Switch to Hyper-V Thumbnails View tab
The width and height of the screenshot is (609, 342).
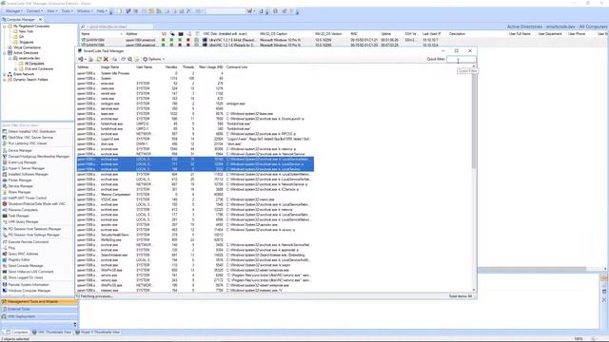click(x=97, y=332)
